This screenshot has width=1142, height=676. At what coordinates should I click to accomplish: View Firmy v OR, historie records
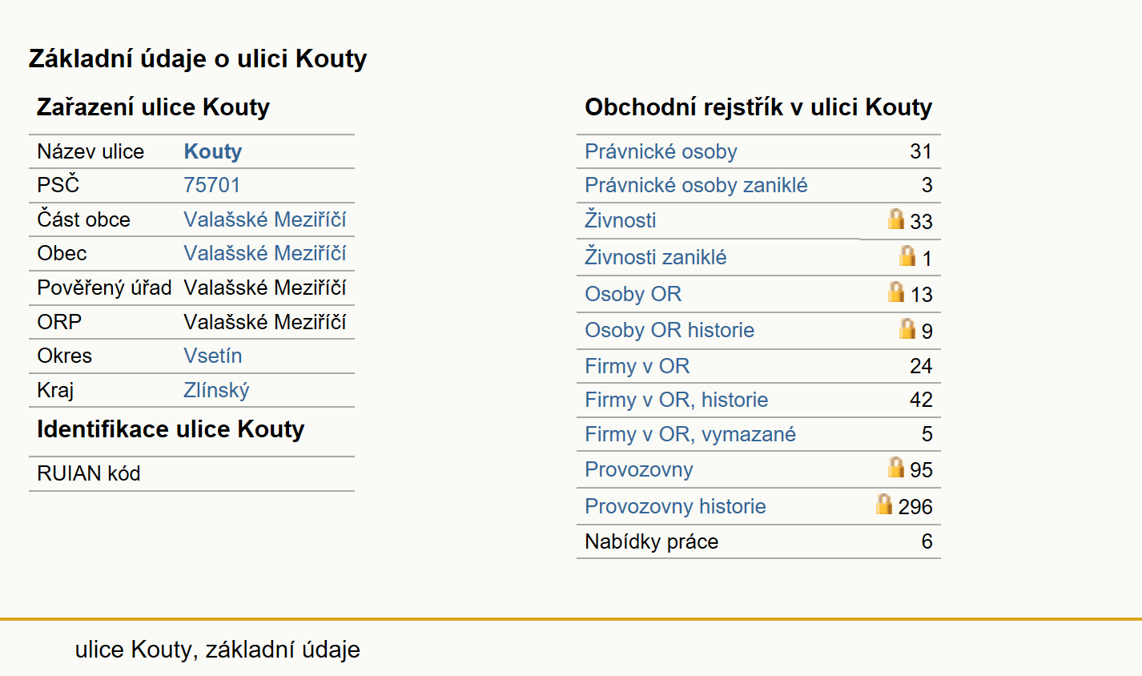(x=677, y=400)
